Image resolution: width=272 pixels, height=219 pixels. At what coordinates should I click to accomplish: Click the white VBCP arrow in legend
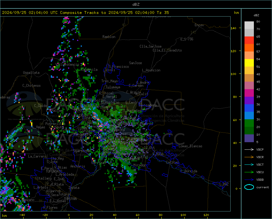tap(249, 149)
